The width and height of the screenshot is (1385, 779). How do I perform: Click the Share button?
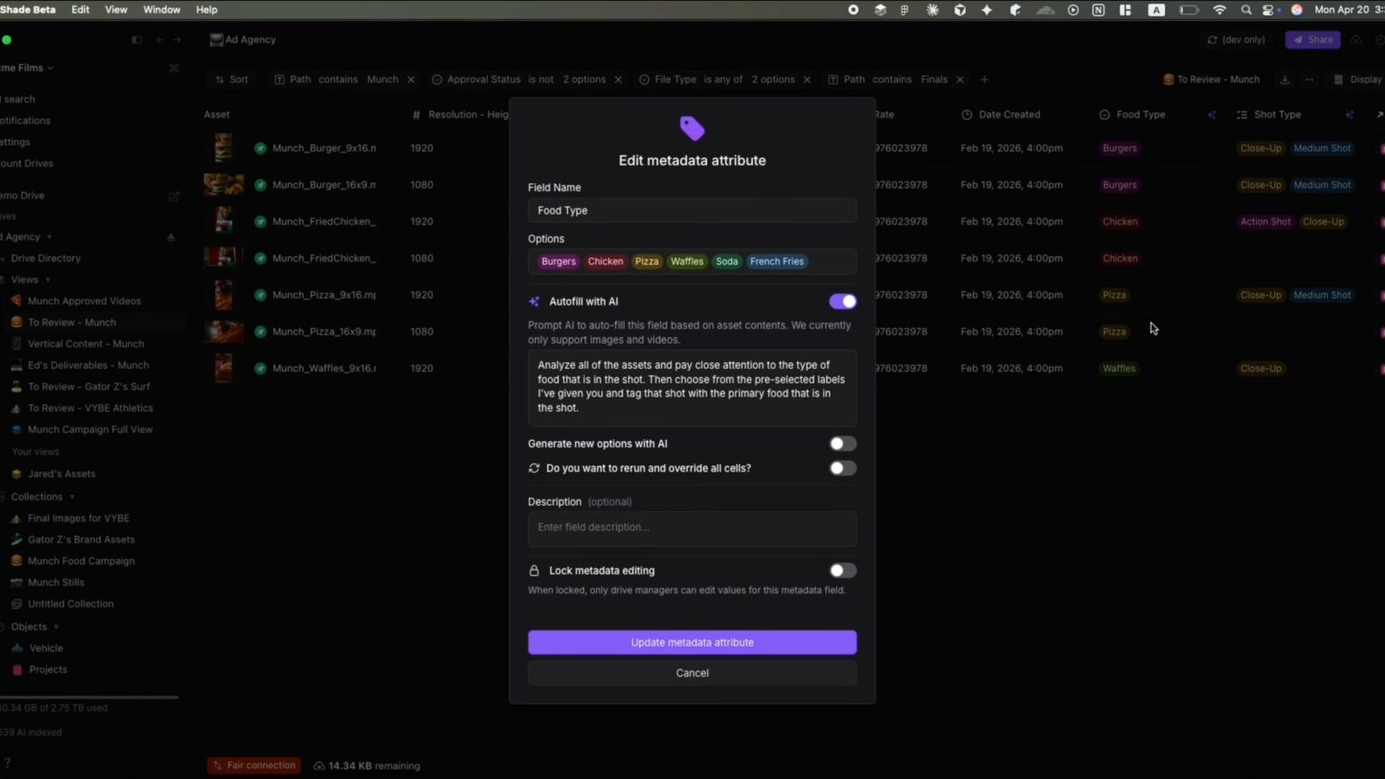(x=1313, y=40)
